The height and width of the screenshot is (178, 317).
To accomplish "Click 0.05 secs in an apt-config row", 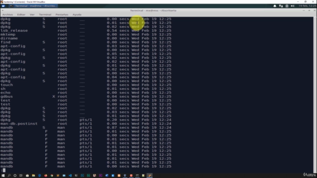I will click(x=118, y=54).
